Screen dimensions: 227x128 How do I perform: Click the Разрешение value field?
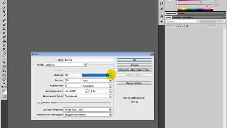coord(72,86)
